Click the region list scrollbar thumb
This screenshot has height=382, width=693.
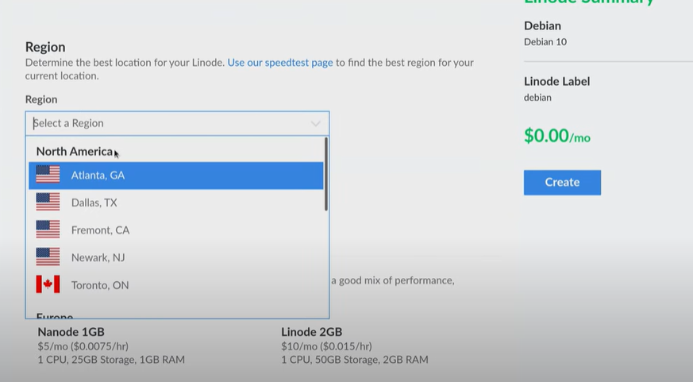pos(325,174)
